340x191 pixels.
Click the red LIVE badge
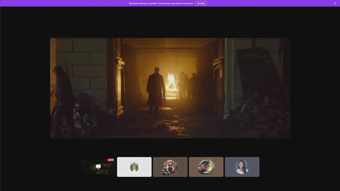click(111, 160)
